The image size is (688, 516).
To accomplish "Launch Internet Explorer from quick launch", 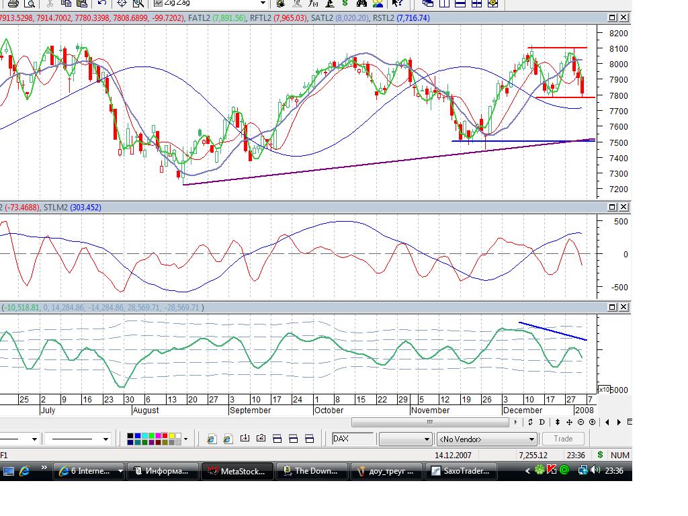I will click(24, 471).
